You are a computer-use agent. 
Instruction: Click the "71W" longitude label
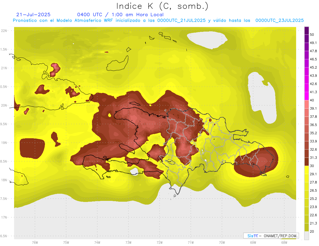coord(191,243)
